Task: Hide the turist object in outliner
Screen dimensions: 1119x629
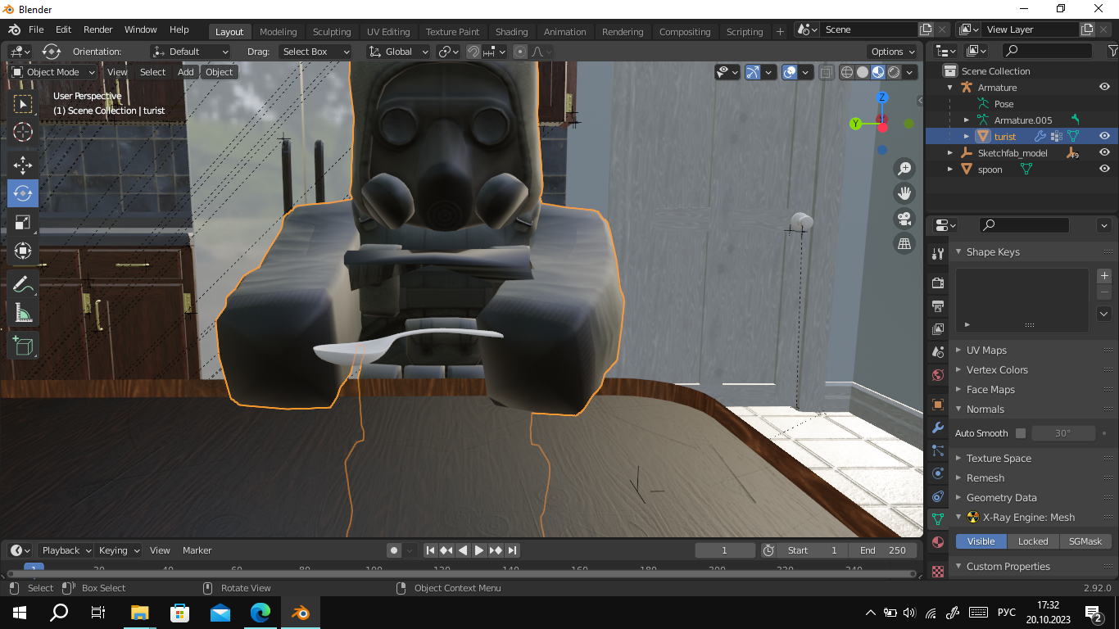Action: point(1104,136)
